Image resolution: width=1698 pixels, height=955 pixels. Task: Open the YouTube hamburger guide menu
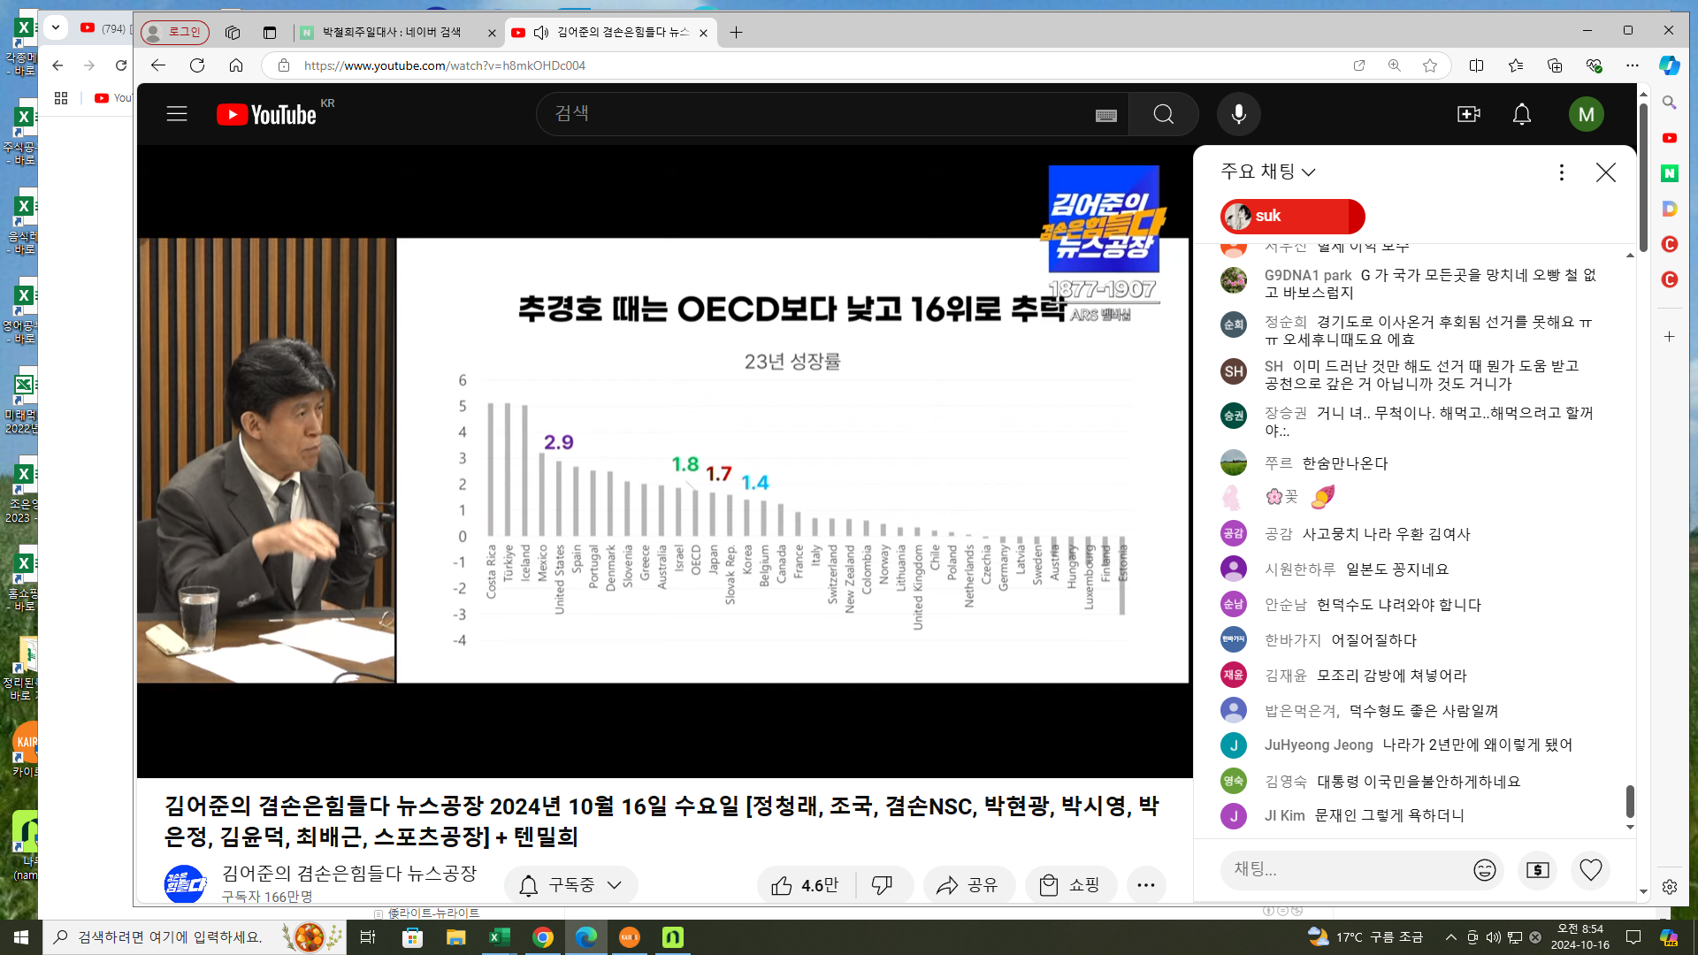(177, 114)
